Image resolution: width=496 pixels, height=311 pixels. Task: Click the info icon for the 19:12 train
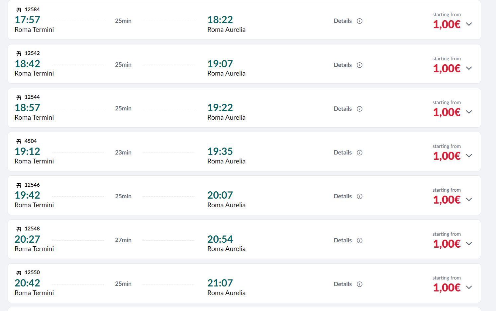point(359,153)
